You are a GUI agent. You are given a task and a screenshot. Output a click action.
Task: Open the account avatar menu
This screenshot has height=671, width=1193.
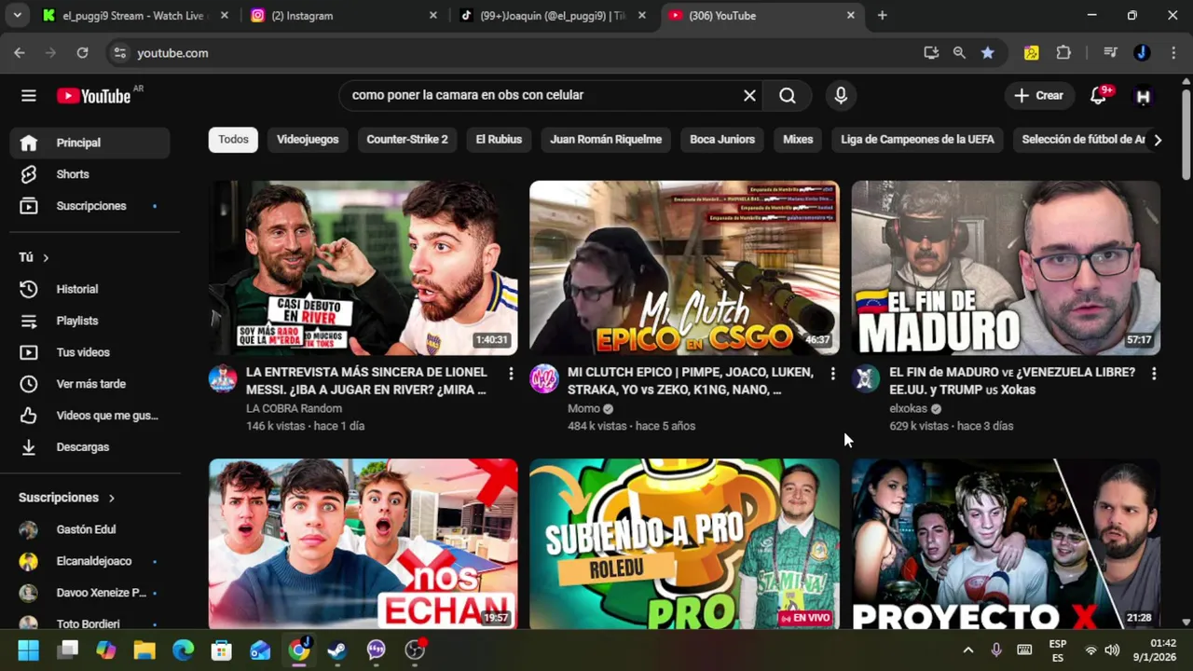1143,96
